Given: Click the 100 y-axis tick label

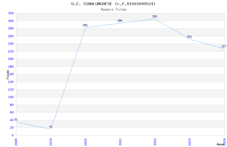Looking at the screenshot, I should [x=11, y=97].
